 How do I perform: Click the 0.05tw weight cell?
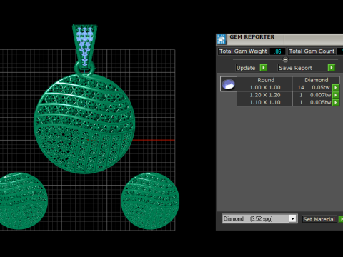[x=321, y=88]
